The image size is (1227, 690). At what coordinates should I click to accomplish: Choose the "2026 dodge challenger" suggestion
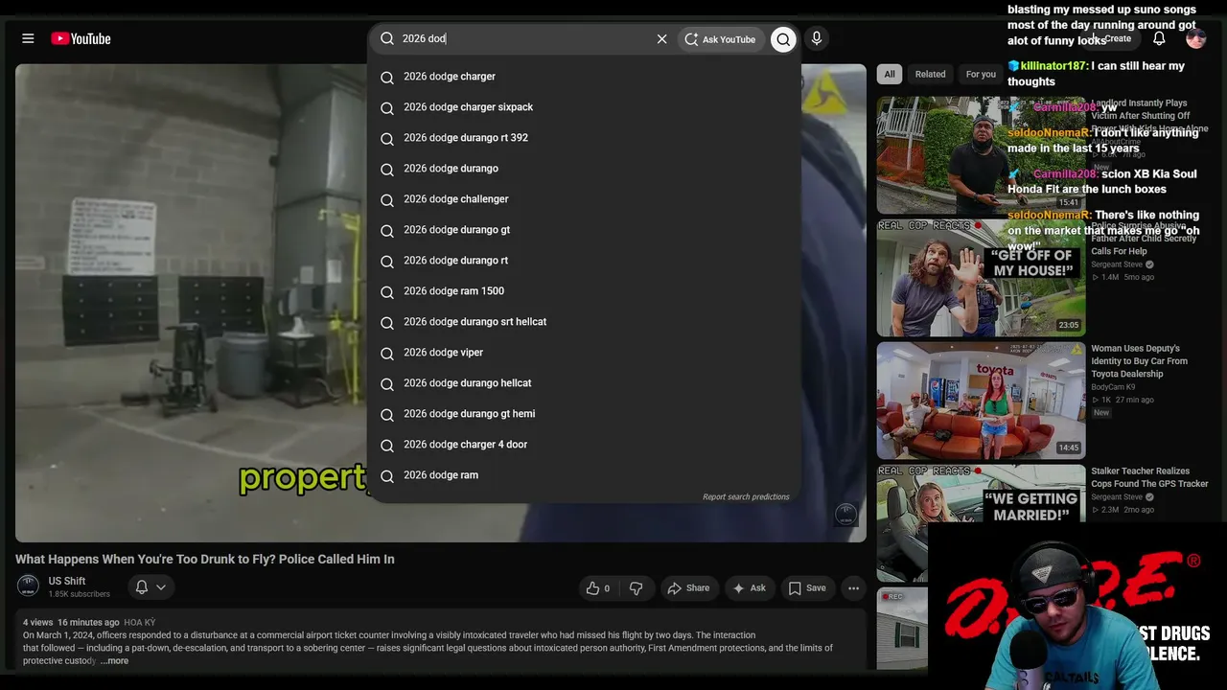point(584,199)
